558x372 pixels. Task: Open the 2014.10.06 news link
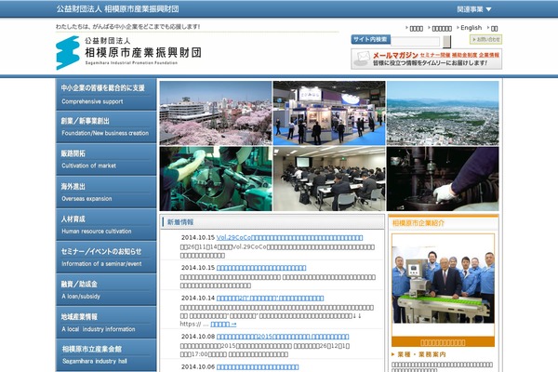point(258,366)
